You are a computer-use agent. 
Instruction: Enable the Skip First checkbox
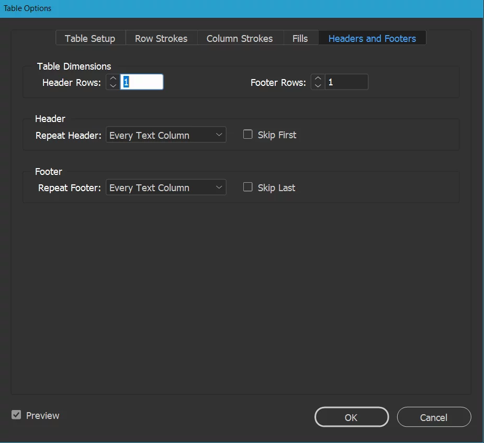pyautogui.click(x=247, y=134)
